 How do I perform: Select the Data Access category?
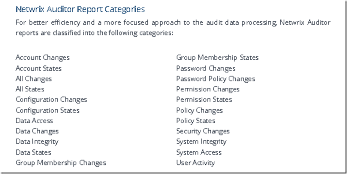click(34, 121)
